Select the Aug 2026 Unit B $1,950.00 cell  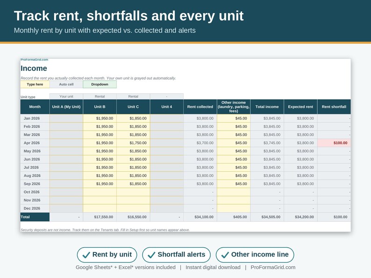pyautogui.click(x=100, y=175)
